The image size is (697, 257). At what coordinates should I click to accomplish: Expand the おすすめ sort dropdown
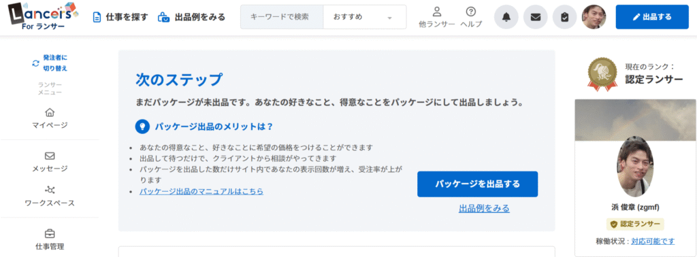point(365,17)
